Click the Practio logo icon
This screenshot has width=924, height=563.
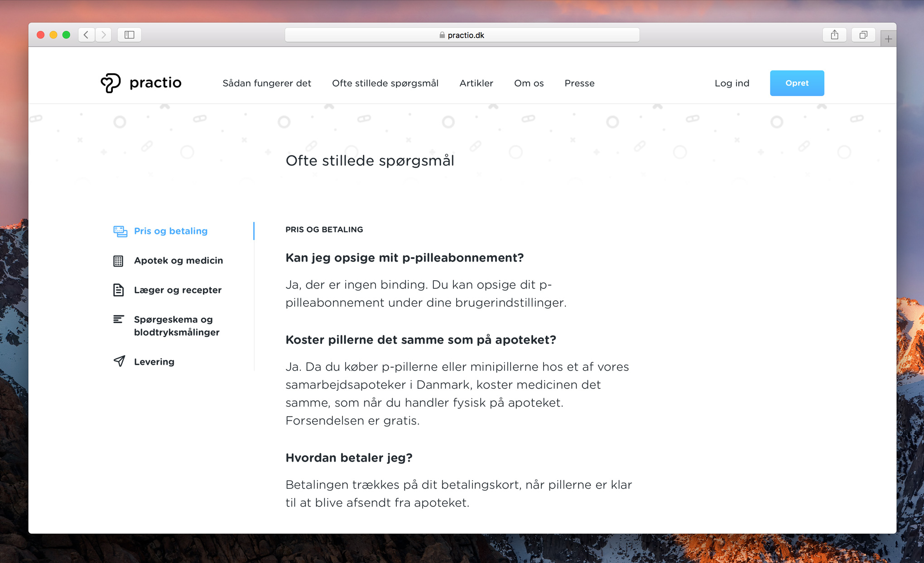(x=111, y=83)
